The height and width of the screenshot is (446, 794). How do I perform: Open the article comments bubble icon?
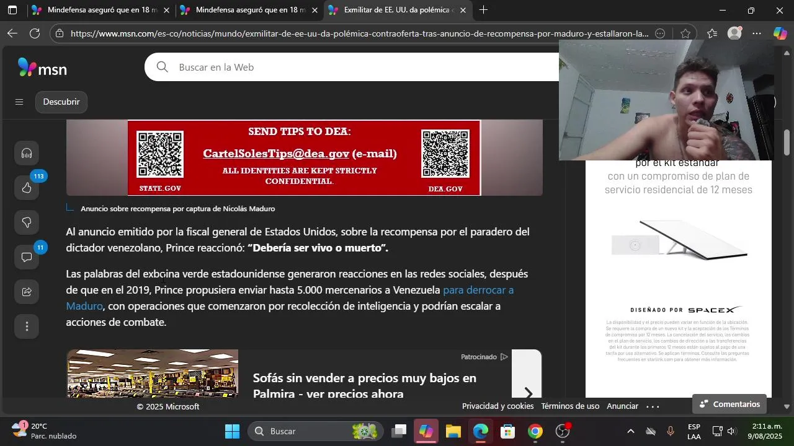tap(27, 257)
